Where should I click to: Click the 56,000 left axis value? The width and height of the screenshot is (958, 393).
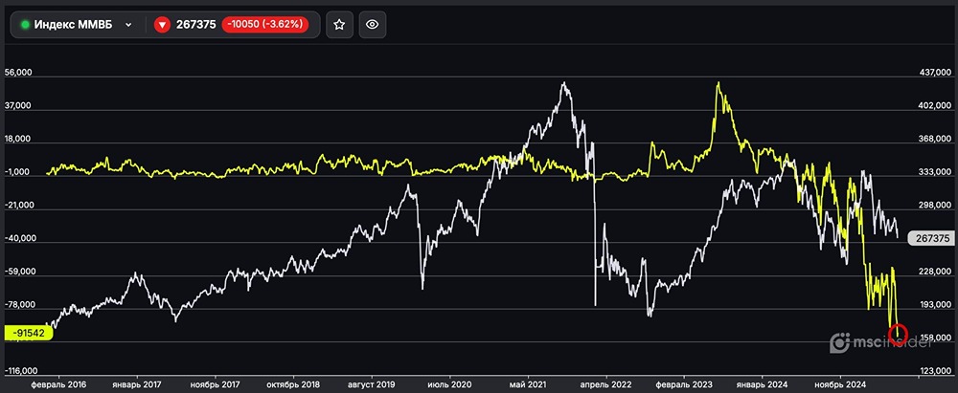click(18, 73)
